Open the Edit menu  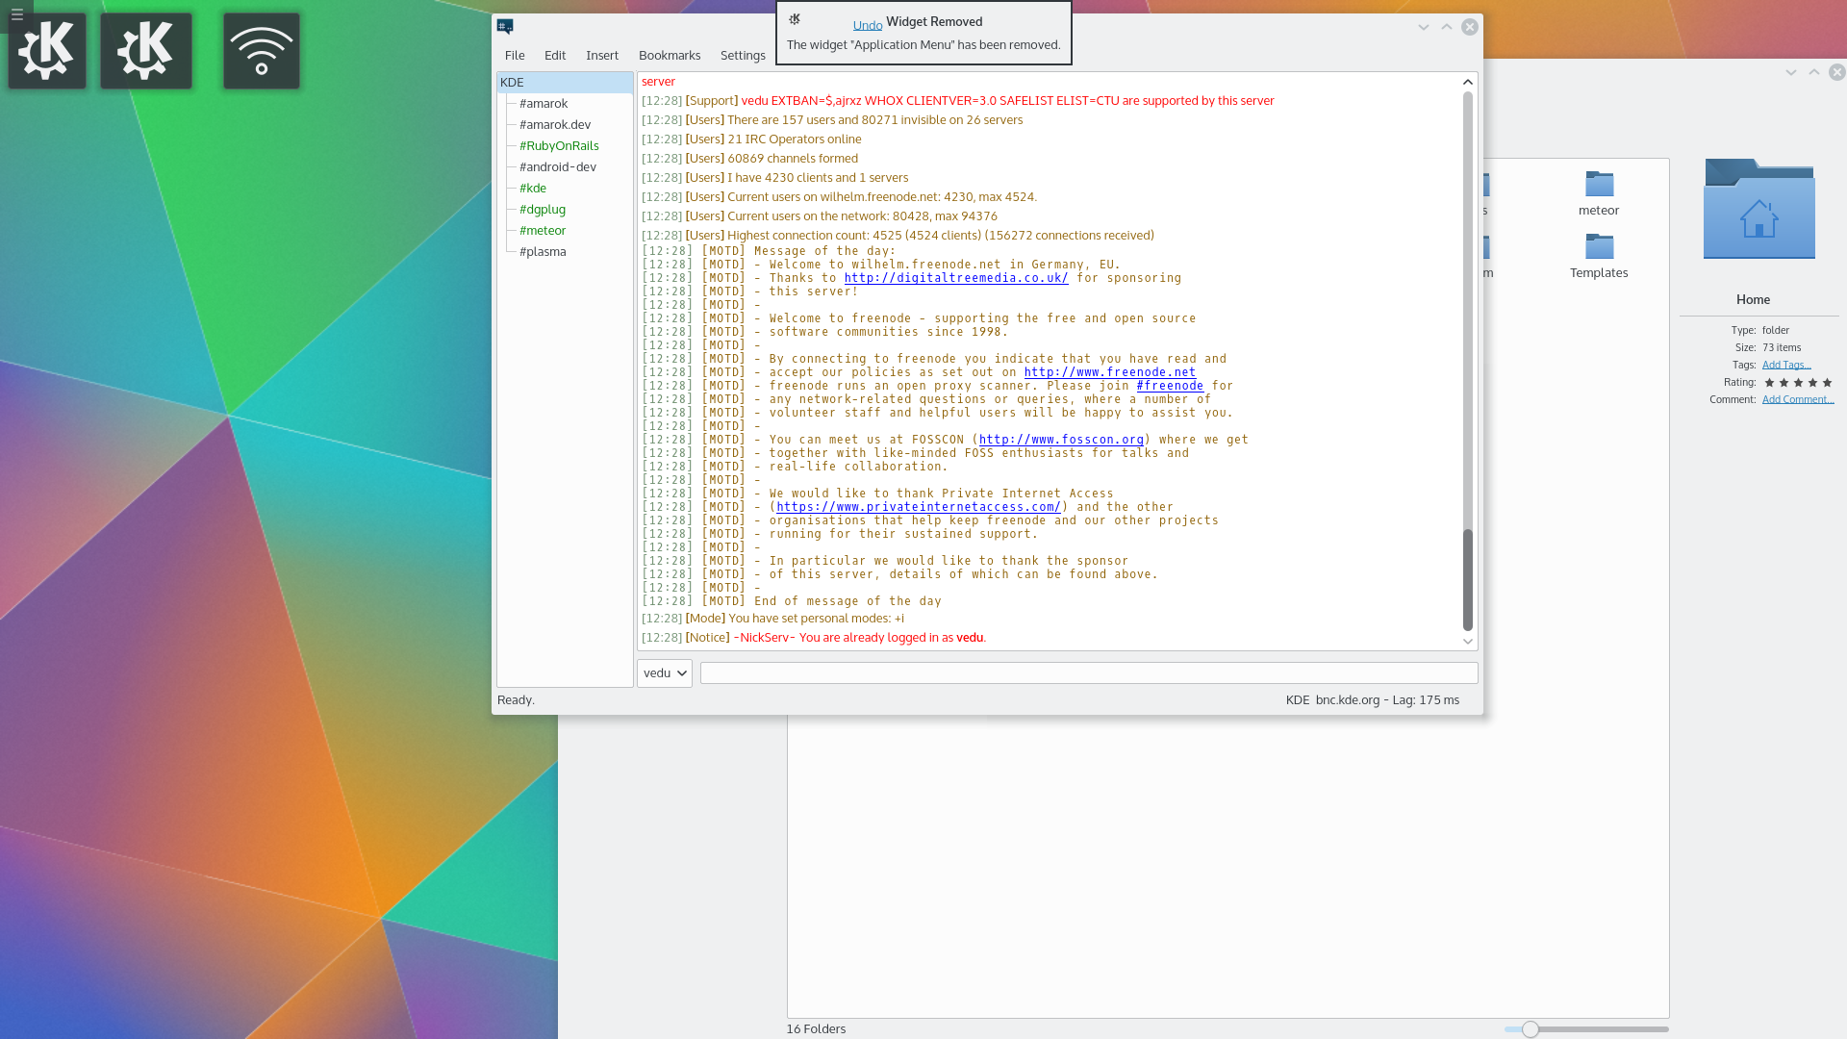pyautogui.click(x=555, y=56)
